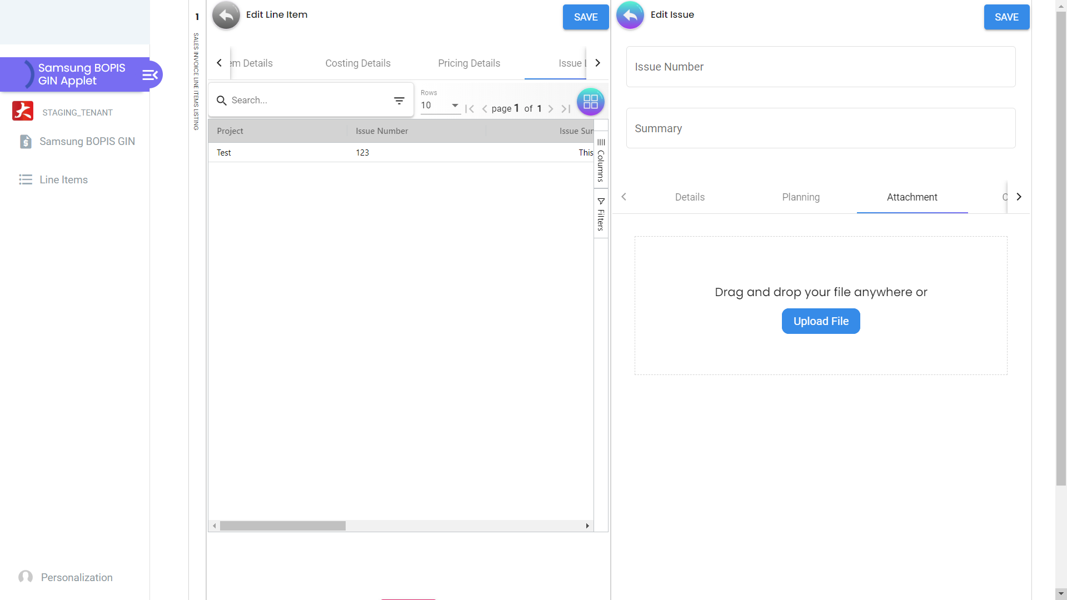The width and height of the screenshot is (1067, 600).
Task: Save the Edit Issue form
Action: pos(1006,17)
